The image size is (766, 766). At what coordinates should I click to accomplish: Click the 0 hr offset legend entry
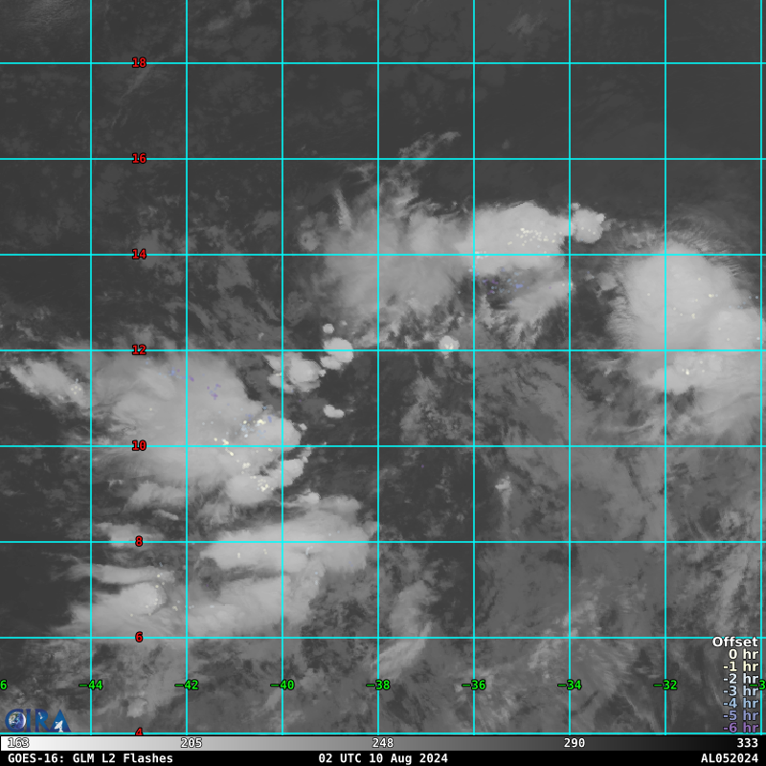pos(743,654)
